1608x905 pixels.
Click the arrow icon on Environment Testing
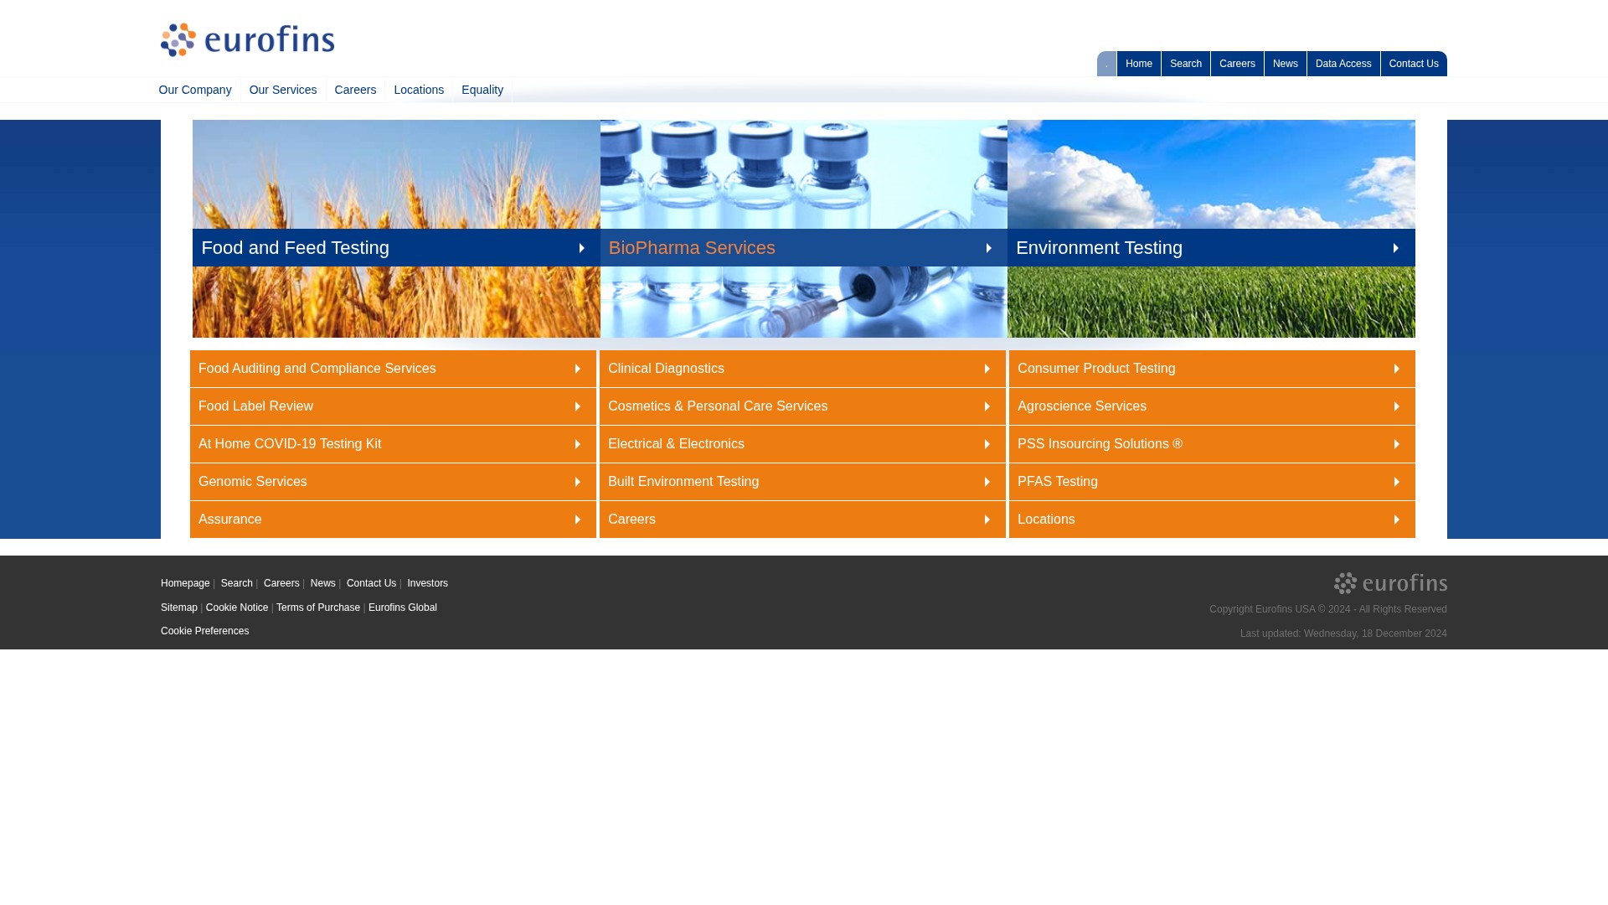[x=1395, y=248]
